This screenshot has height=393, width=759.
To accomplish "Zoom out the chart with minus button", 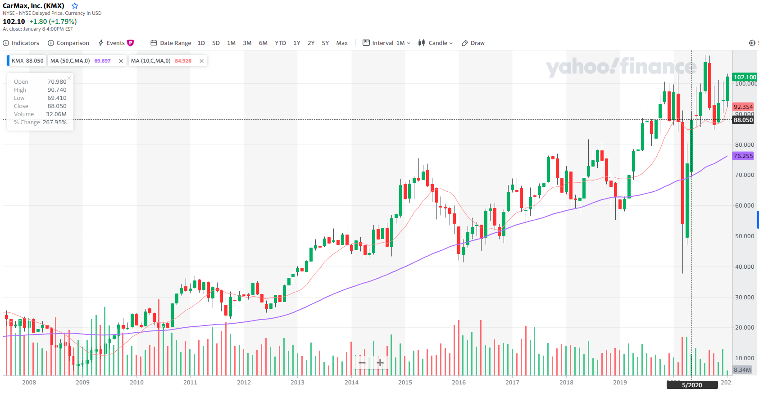I will click(362, 362).
